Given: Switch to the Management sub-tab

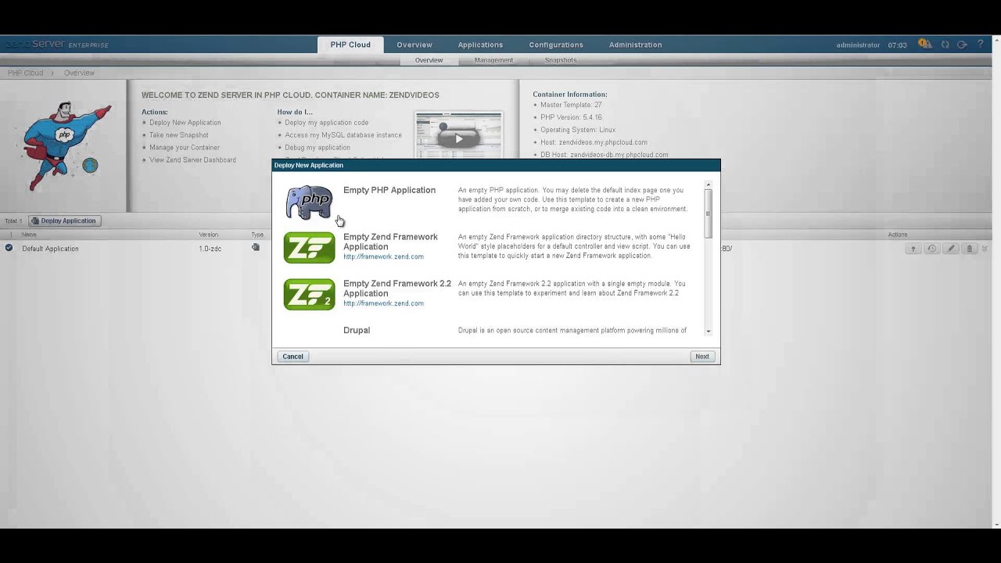Looking at the screenshot, I should [493, 60].
